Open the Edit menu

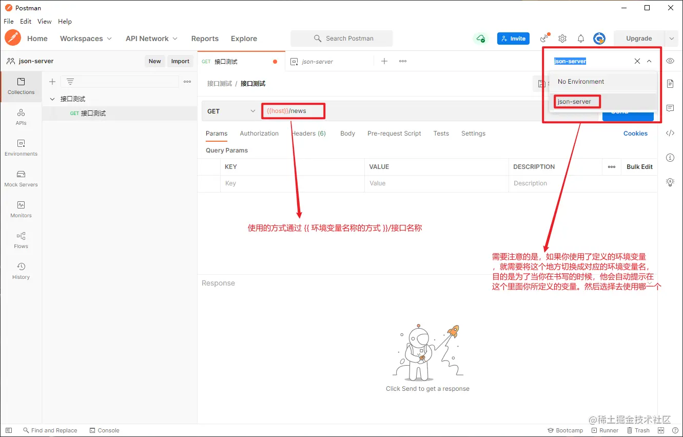[x=26, y=22]
